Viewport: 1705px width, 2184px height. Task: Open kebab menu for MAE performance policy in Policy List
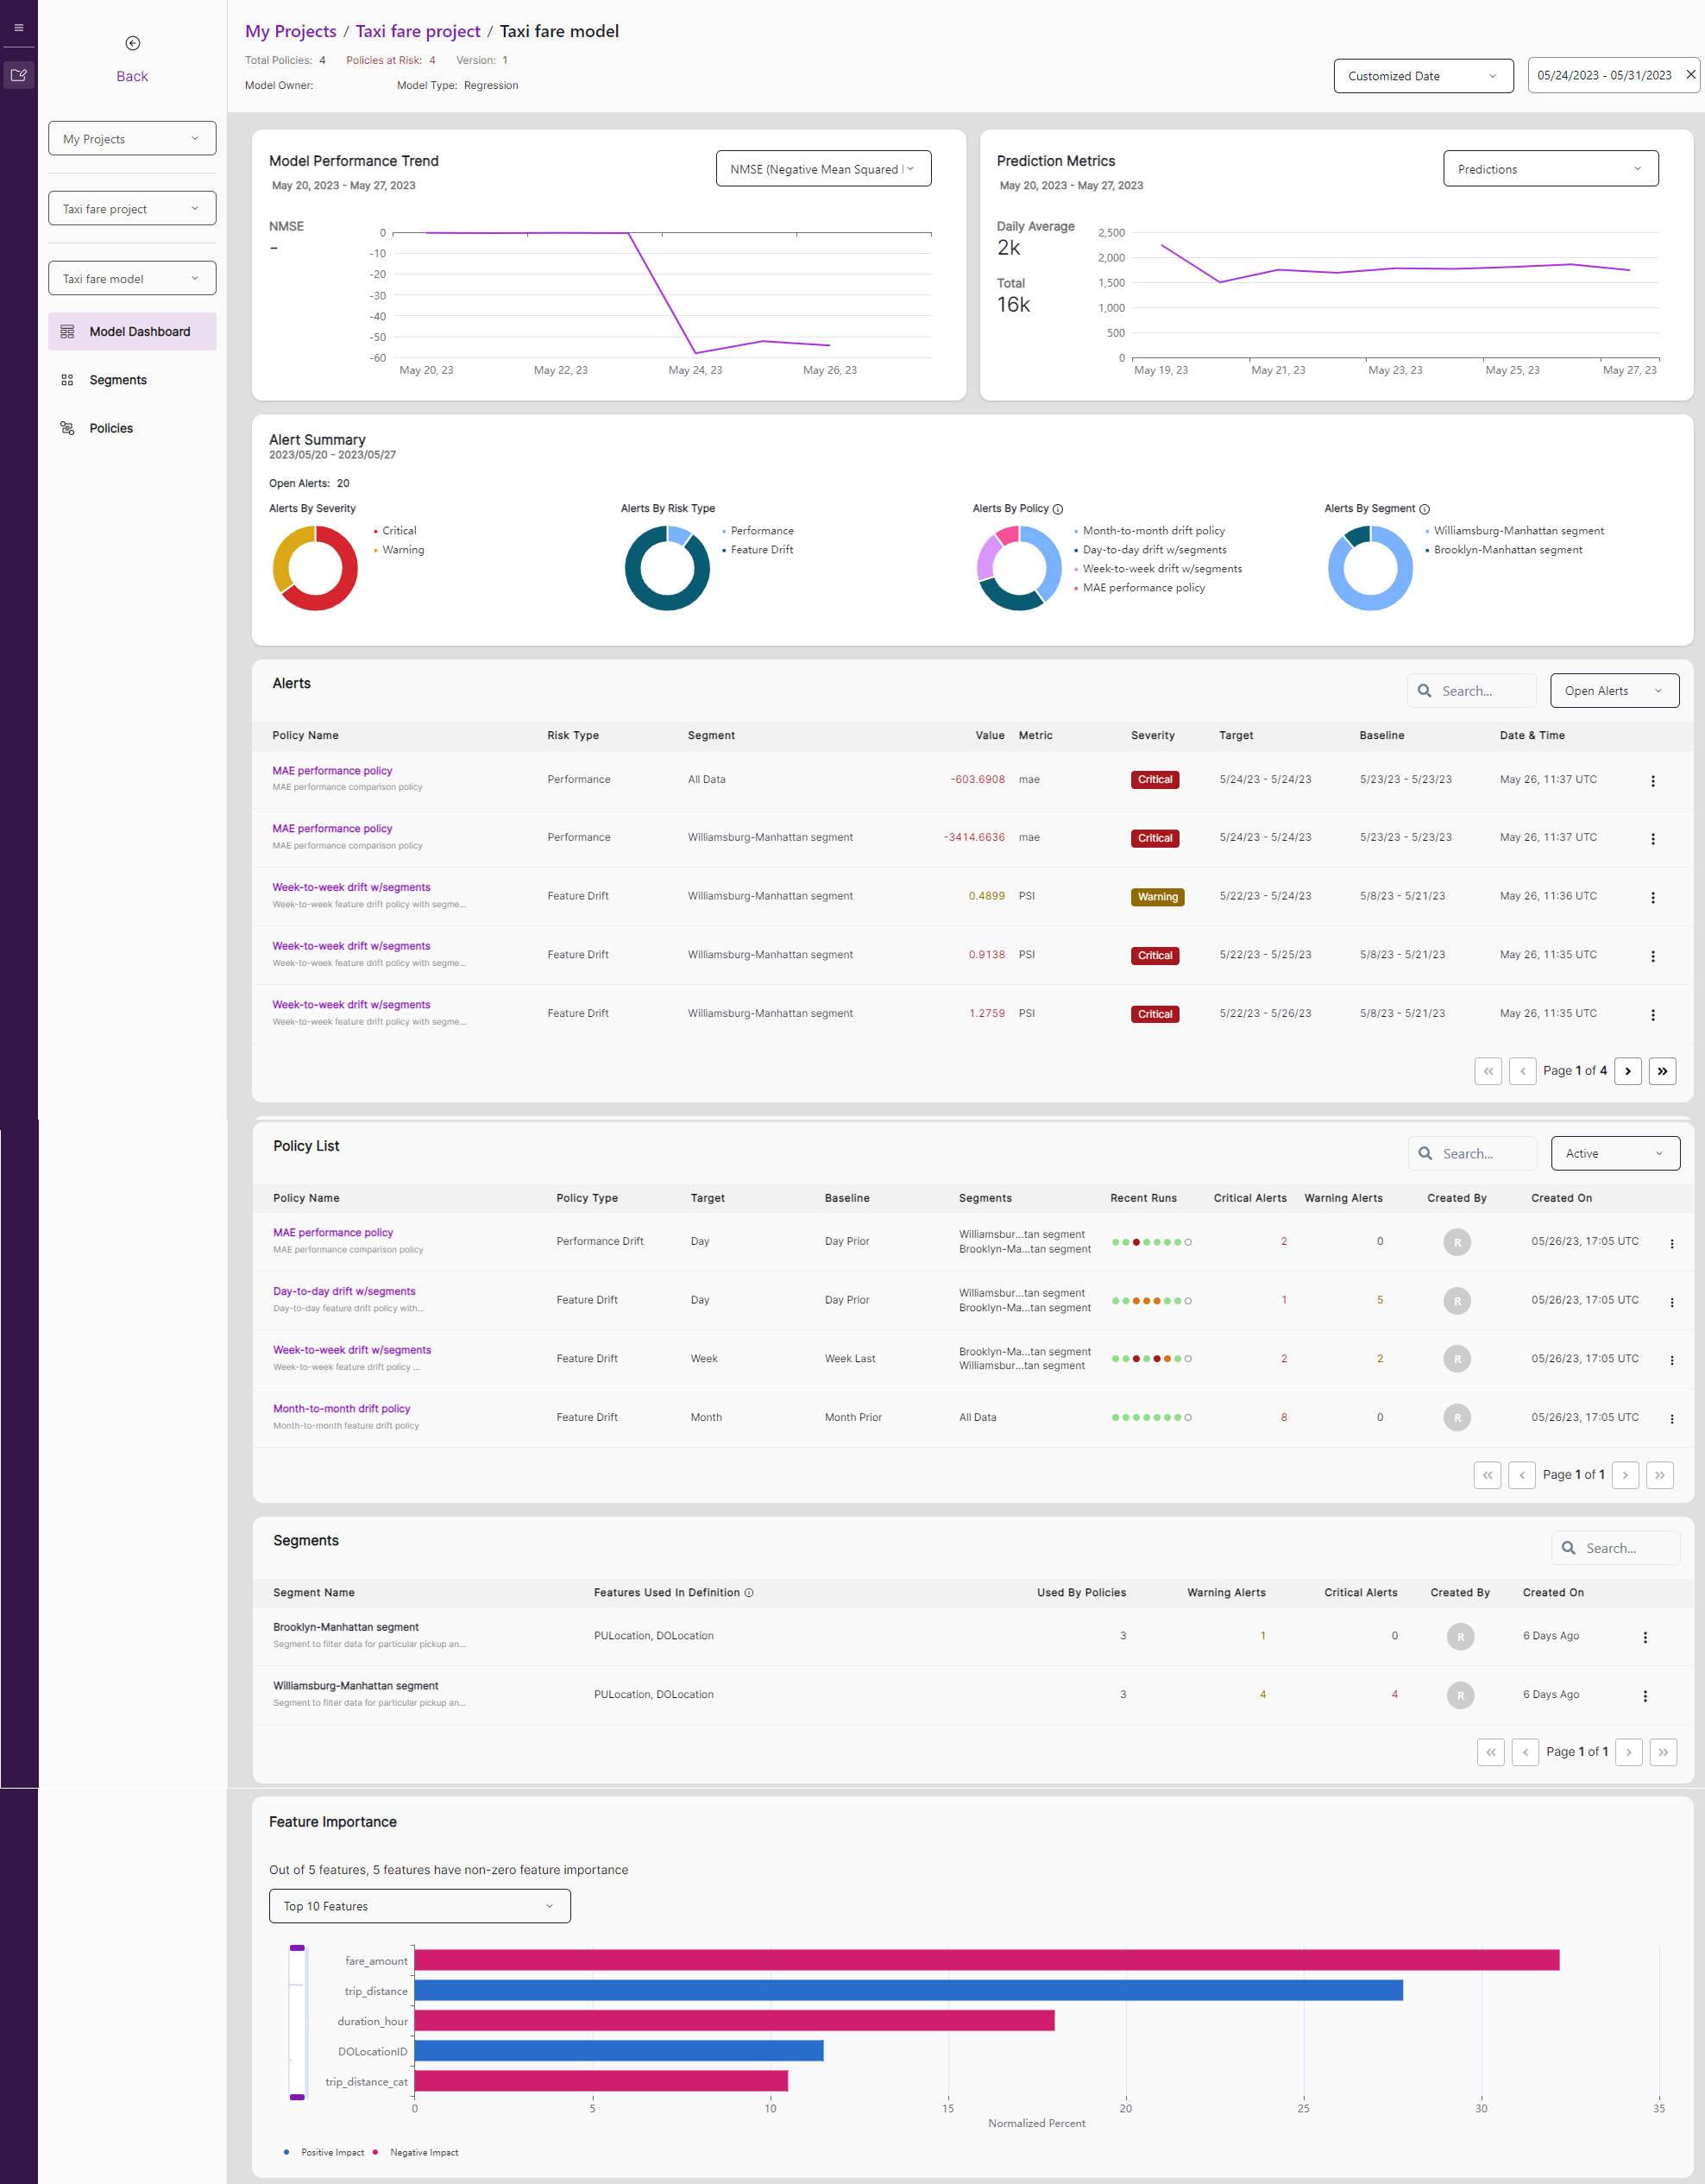pos(1672,1244)
